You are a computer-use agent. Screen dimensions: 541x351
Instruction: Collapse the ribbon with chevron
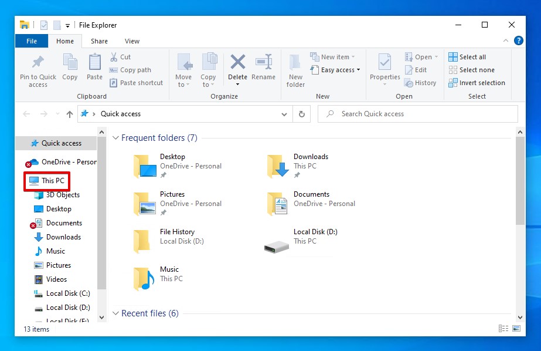pos(506,41)
